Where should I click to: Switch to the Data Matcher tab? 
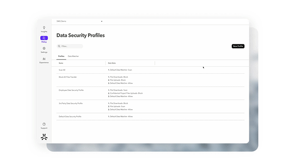click(73, 56)
